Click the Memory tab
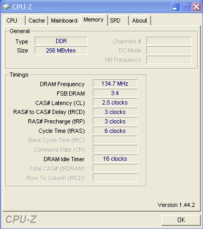This screenshot has height=229, width=203. point(93,20)
